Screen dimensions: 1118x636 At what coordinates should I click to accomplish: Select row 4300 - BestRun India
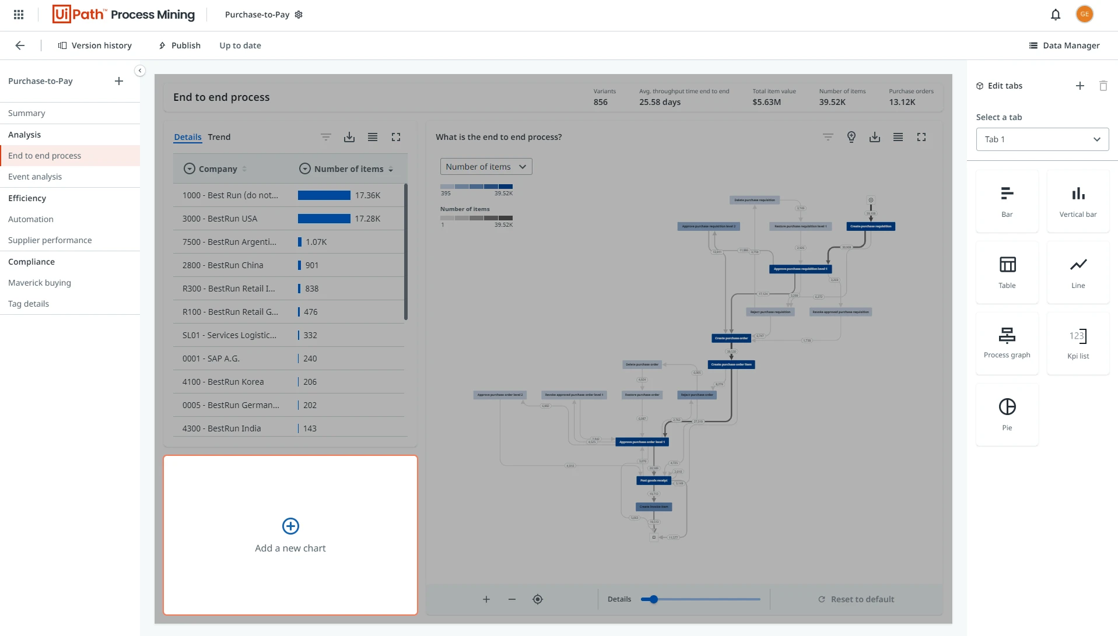[x=289, y=428]
